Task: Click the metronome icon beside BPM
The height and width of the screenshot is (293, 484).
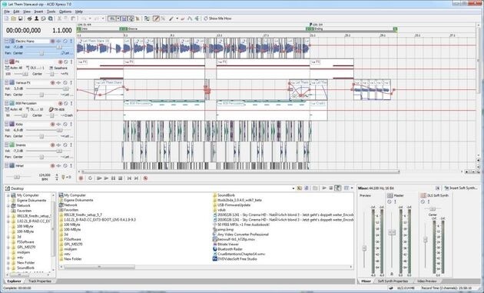Action: 63,177
